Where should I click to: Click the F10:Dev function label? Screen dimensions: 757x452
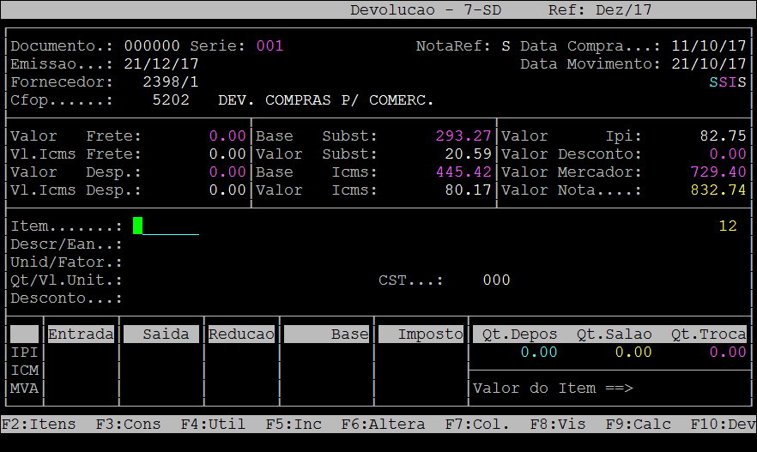click(723, 424)
